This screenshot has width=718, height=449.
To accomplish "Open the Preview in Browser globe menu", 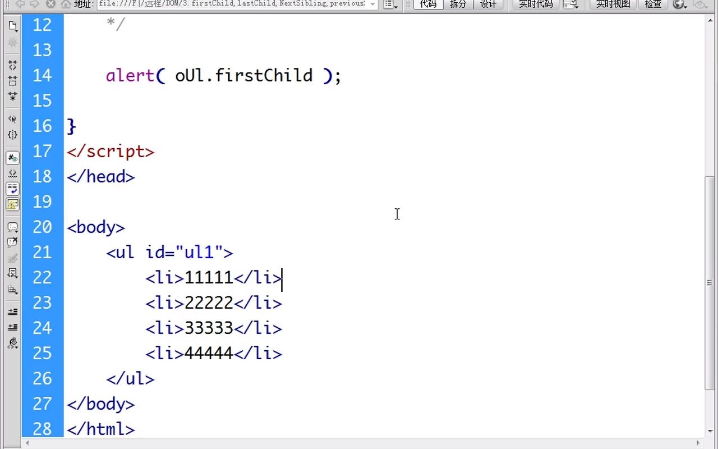I will pyautogui.click(x=680, y=4).
